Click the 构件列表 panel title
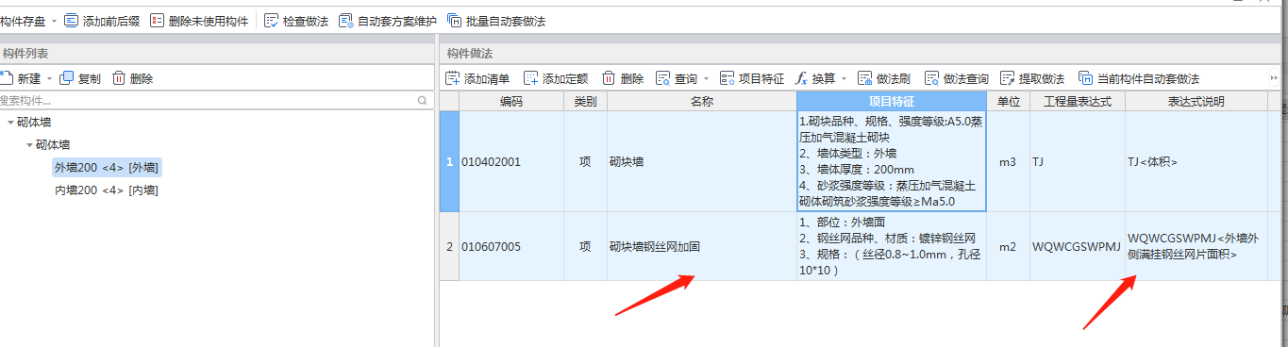Viewport: 1288px width, 347px height. click(x=25, y=54)
